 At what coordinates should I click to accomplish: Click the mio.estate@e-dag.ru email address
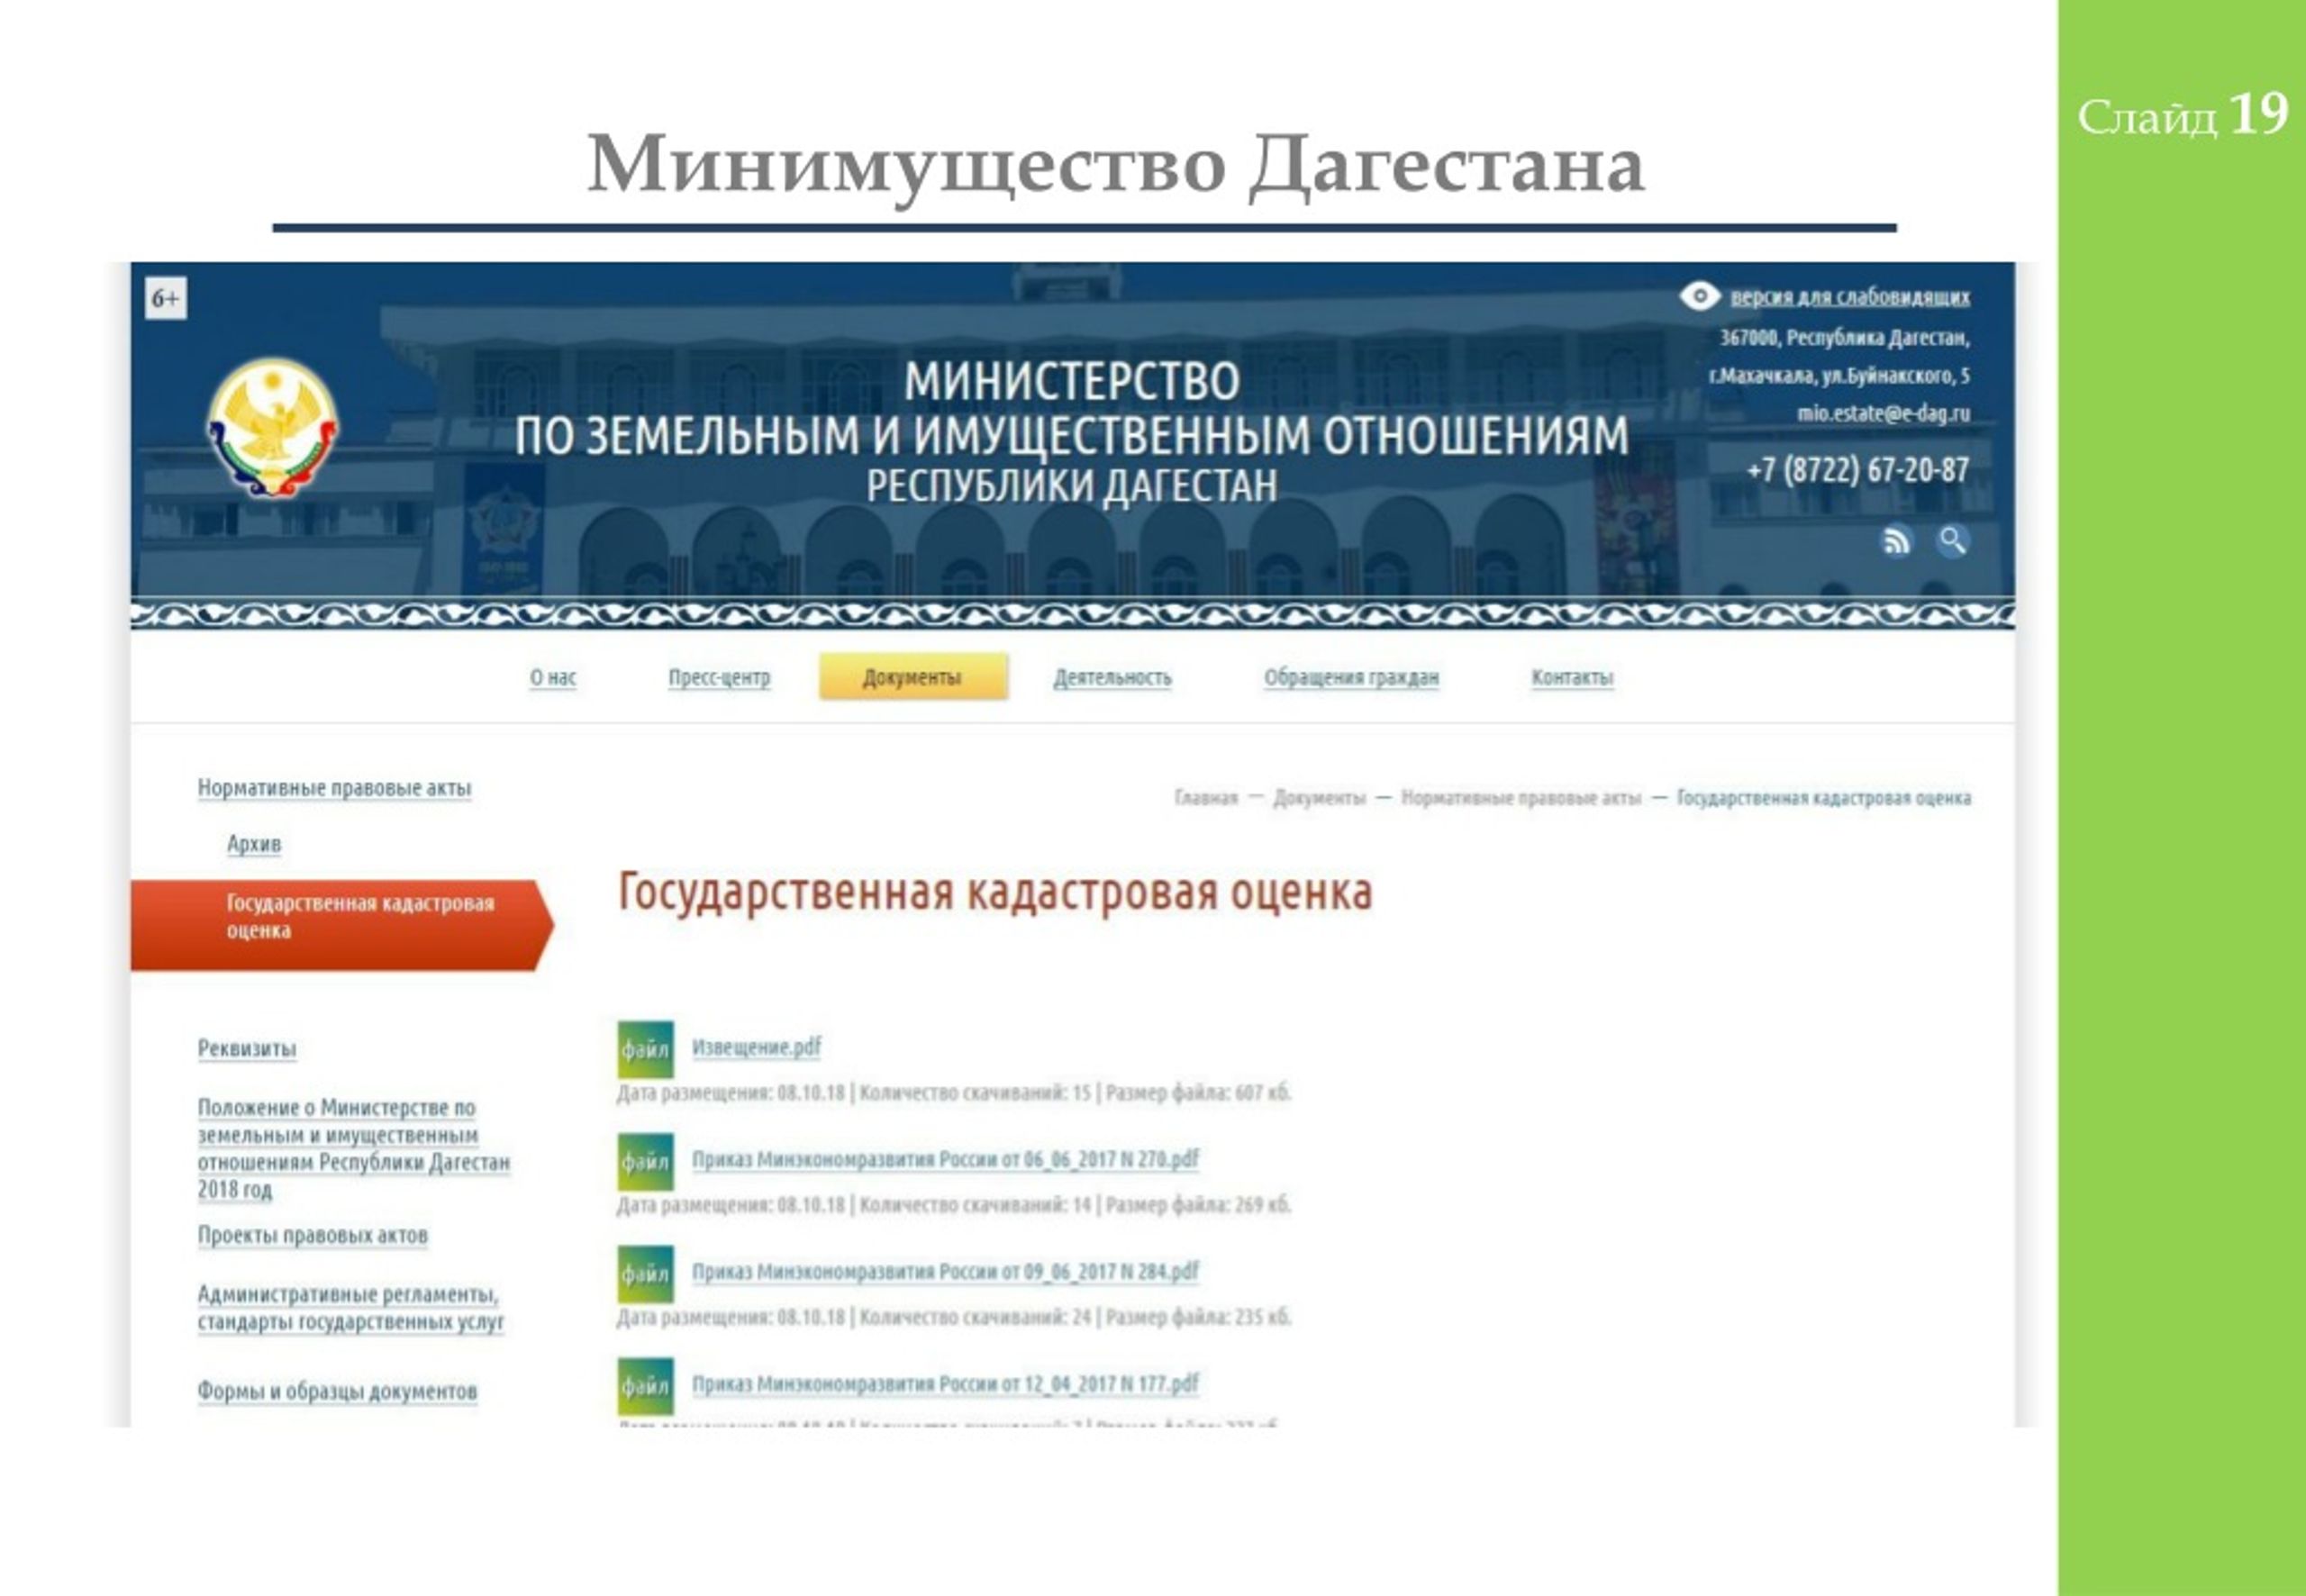1883,413
